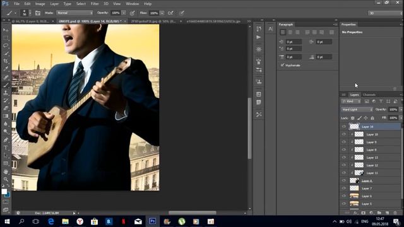The height and width of the screenshot is (227, 404).
Task: Toggle visibility of Layer 13
Action: [x=344, y=158]
